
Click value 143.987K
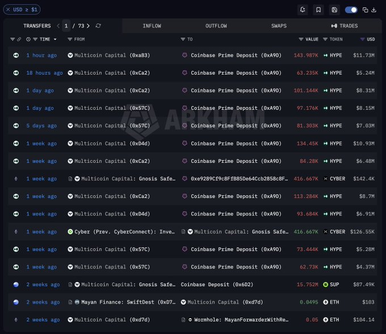coord(306,56)
